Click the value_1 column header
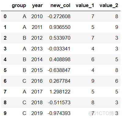 (85, 6)
